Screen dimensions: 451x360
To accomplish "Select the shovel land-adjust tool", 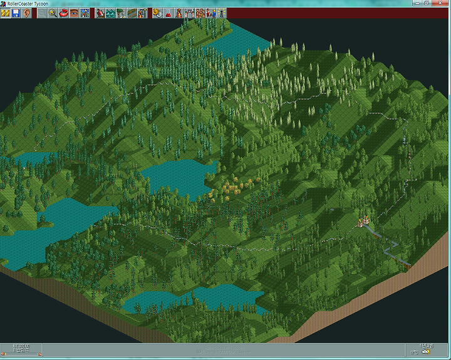I will pos(100,13).
